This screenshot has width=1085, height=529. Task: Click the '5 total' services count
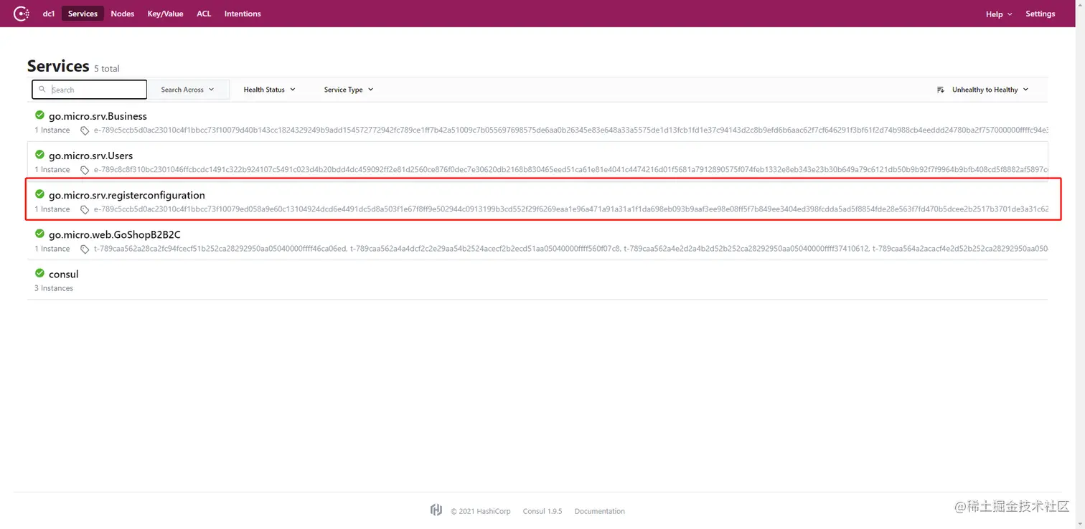point(107,69)
